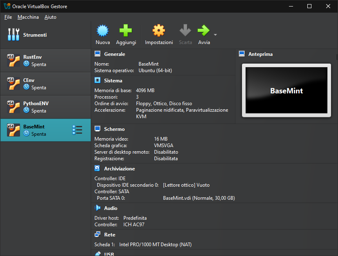
Task: Click the Anteprima header label
Action: pos(260,54)
